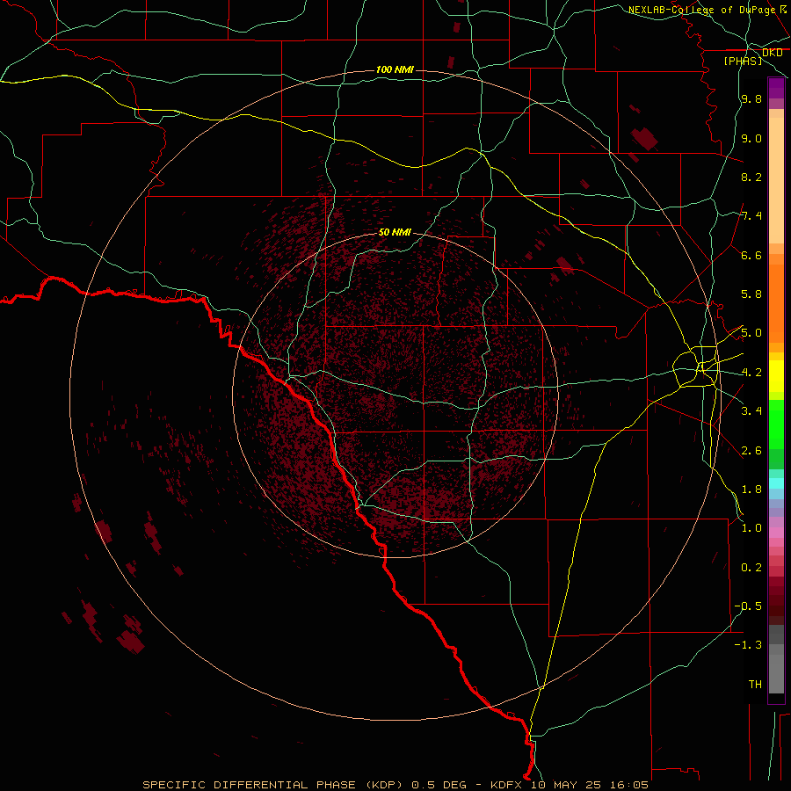This screenshot has height=791, width=791.
Task: Click the DKD label above the legend
Action: pyautogui.click(x=772, y=53)
